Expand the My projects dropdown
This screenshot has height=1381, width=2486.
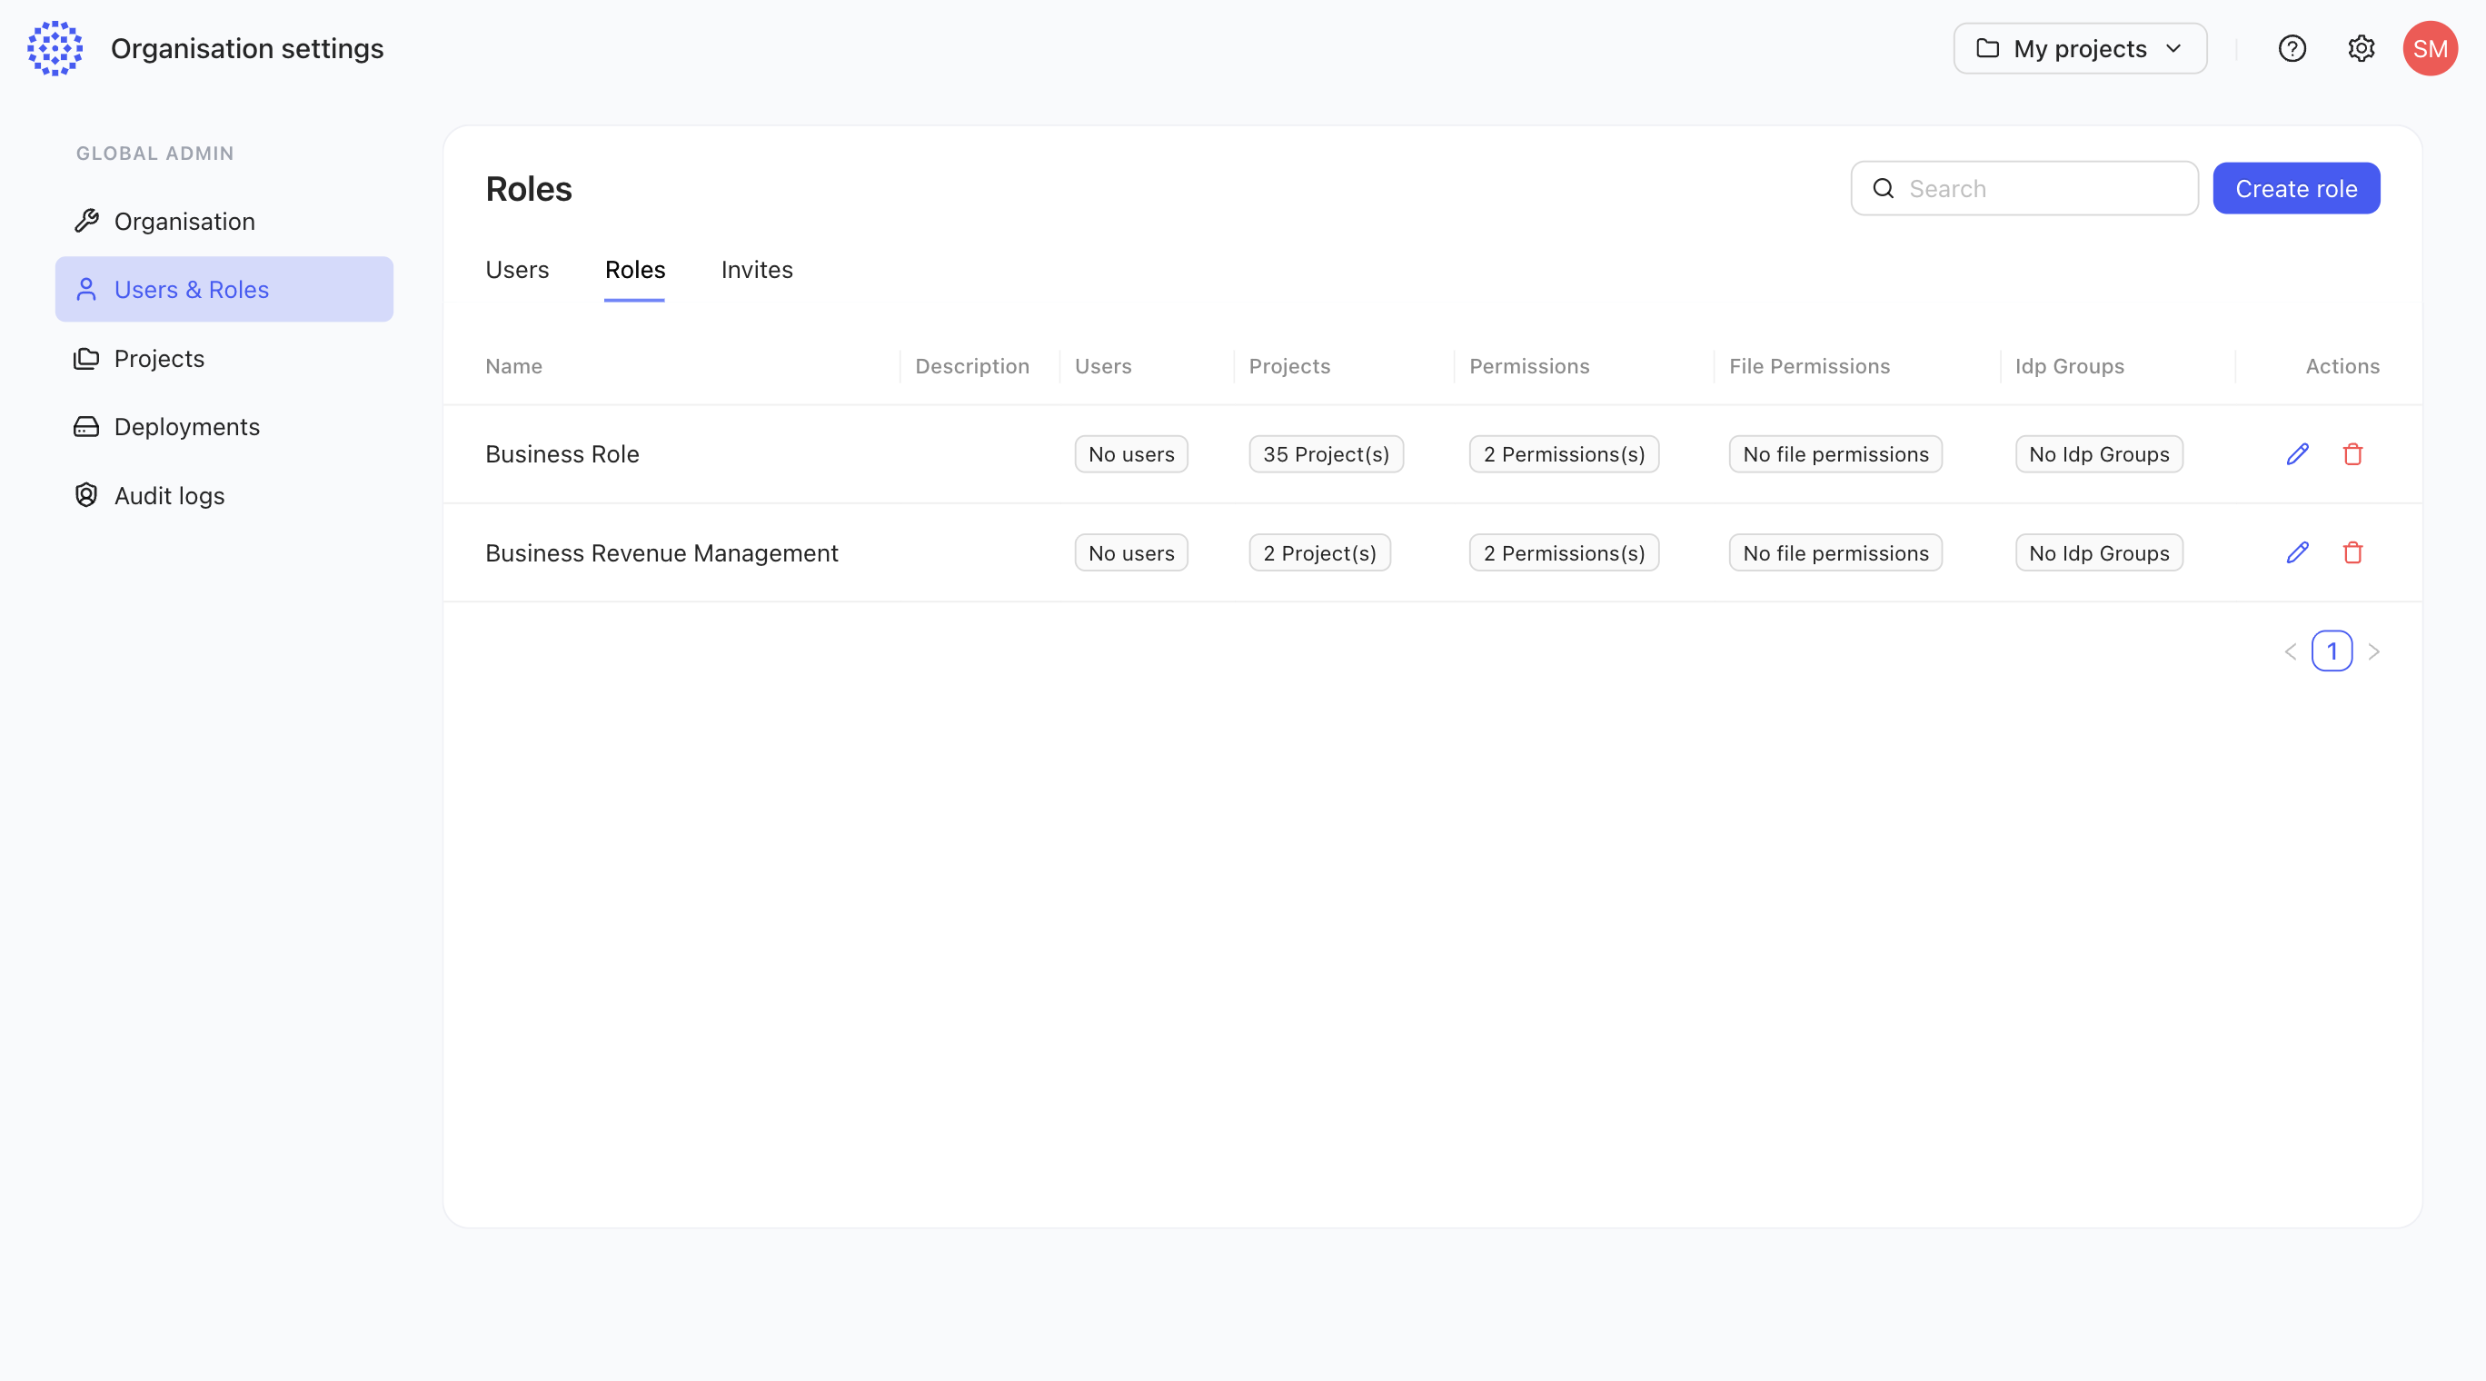(2080, 48)
